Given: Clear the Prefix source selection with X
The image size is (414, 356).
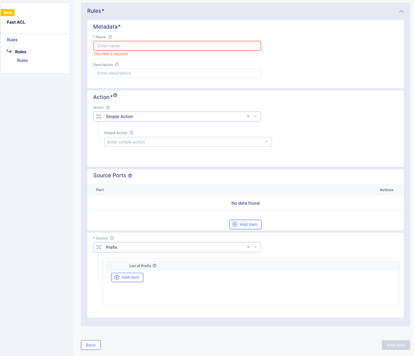Looking at the screenshot, I should [248, 247].
